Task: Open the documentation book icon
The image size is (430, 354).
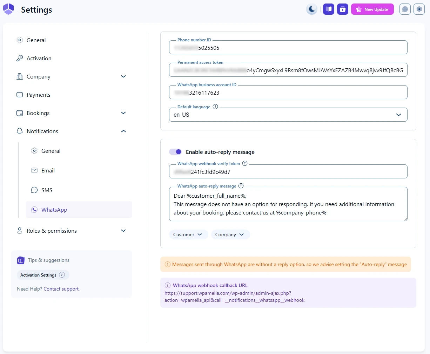Action: tap(329, 9)
